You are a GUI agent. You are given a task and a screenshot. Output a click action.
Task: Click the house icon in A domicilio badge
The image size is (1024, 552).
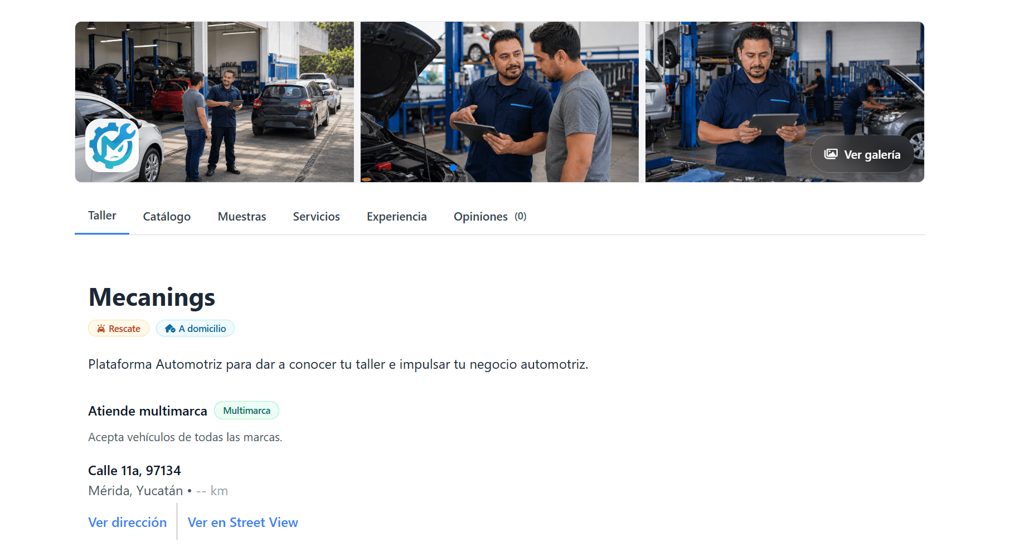(x=170, y=329)
